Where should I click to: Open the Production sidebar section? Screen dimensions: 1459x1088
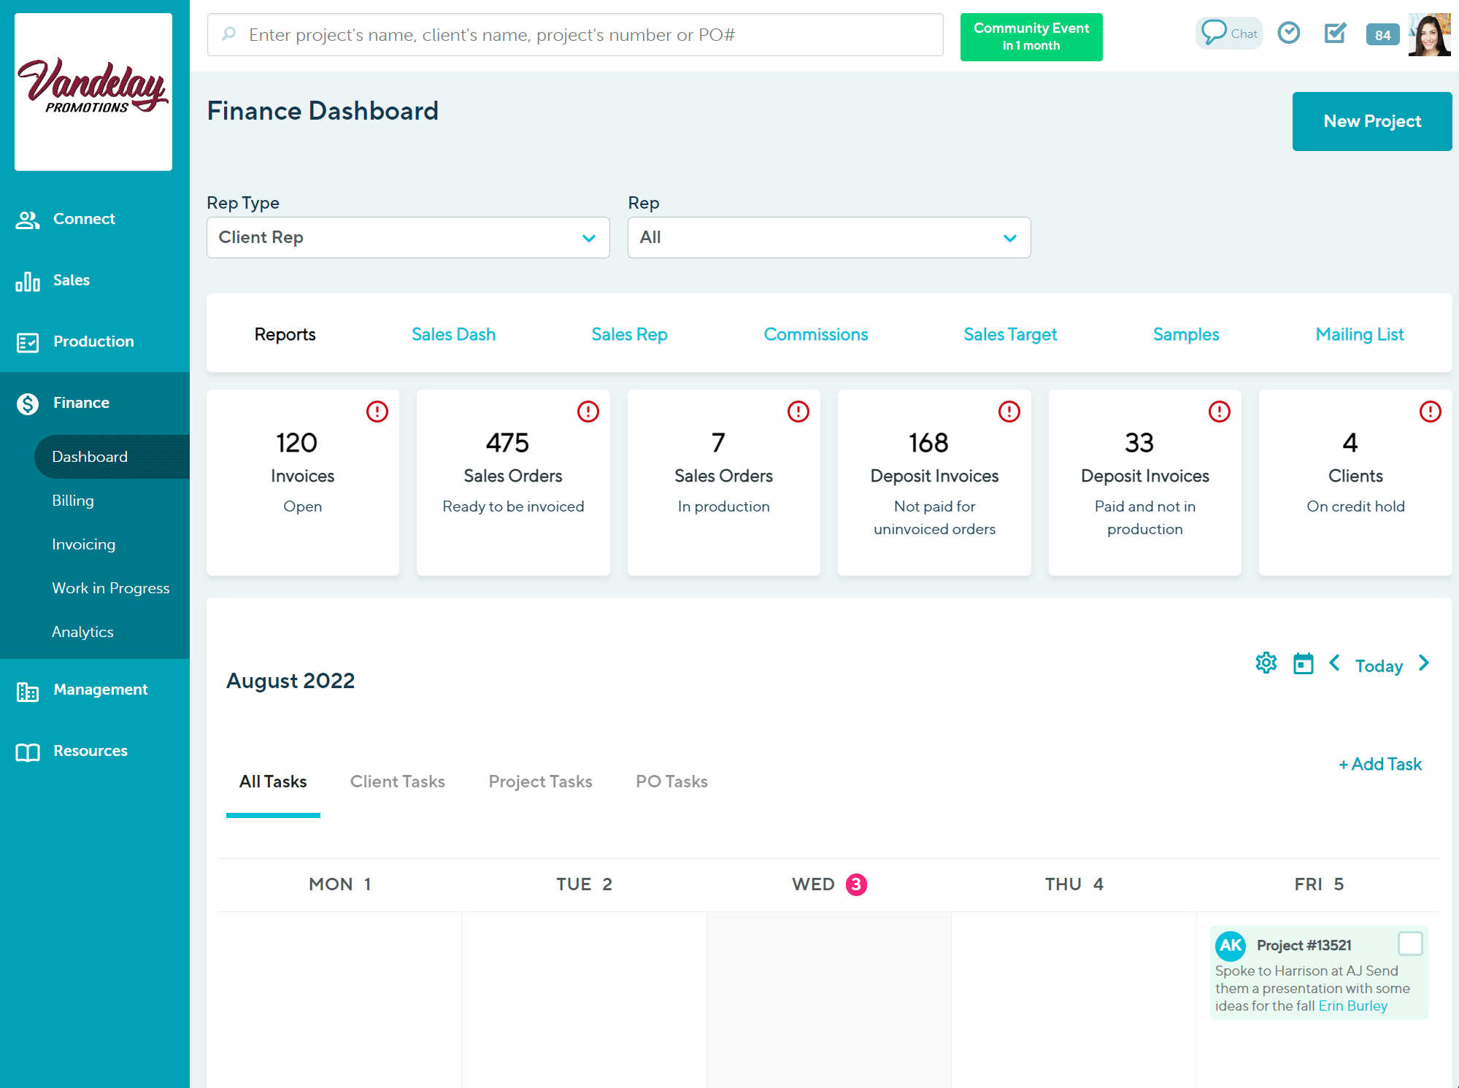click(x=93, y=342)
